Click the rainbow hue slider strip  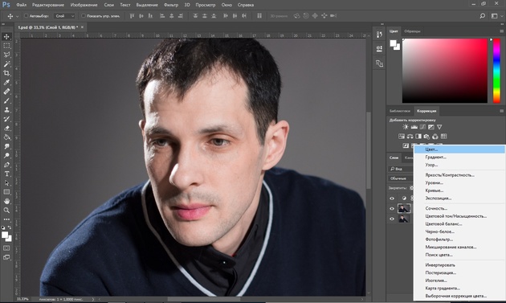[x=496, y=71]
